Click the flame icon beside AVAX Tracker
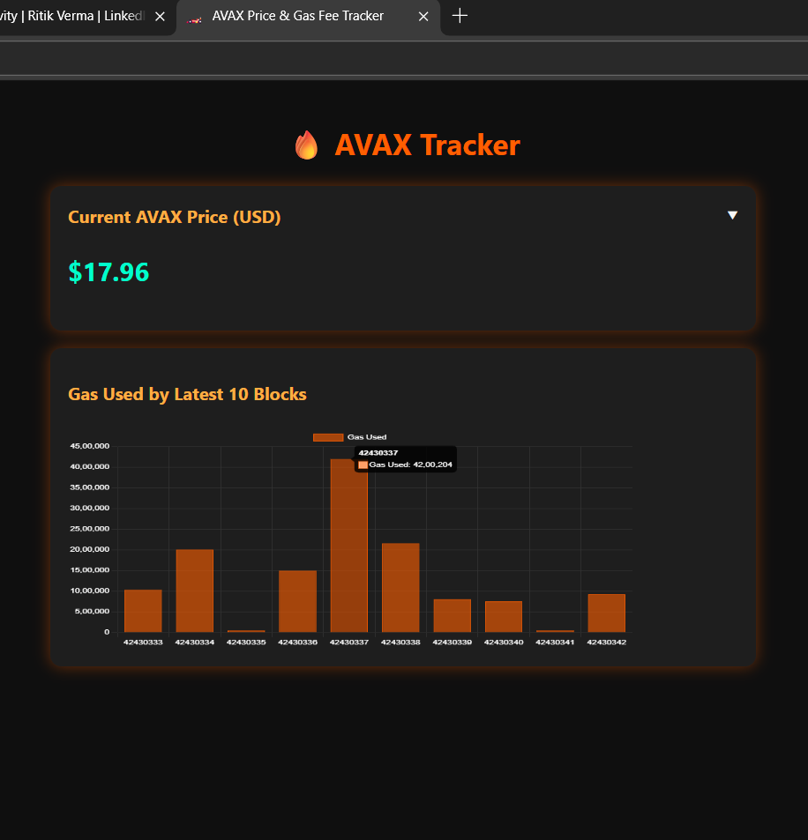The width and height of the screenshot is (808, 840). 306,145
